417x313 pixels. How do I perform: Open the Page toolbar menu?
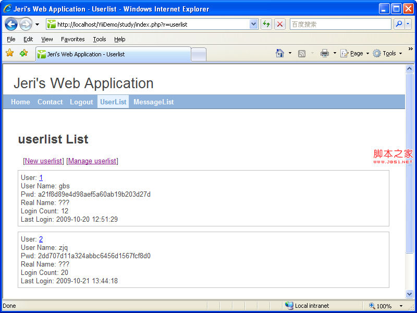click(x=355, y=54)
